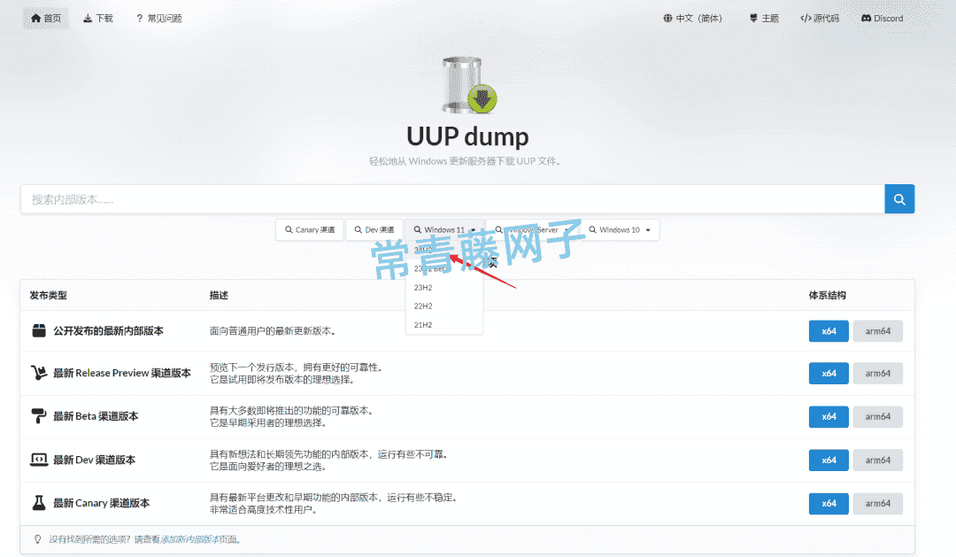Click the box icon beside 公开发布的最新内部版本
The height and width of the screenshot is (557, 956).
(x=39, y=330)
